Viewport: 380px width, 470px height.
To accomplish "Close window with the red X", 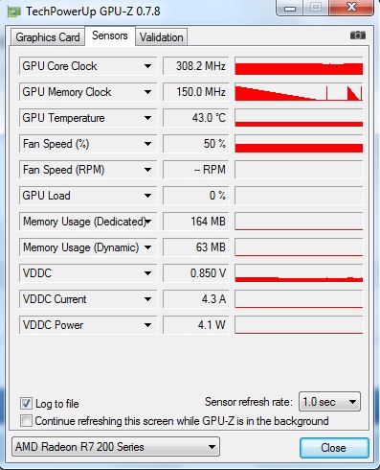I will click(351, 8).
